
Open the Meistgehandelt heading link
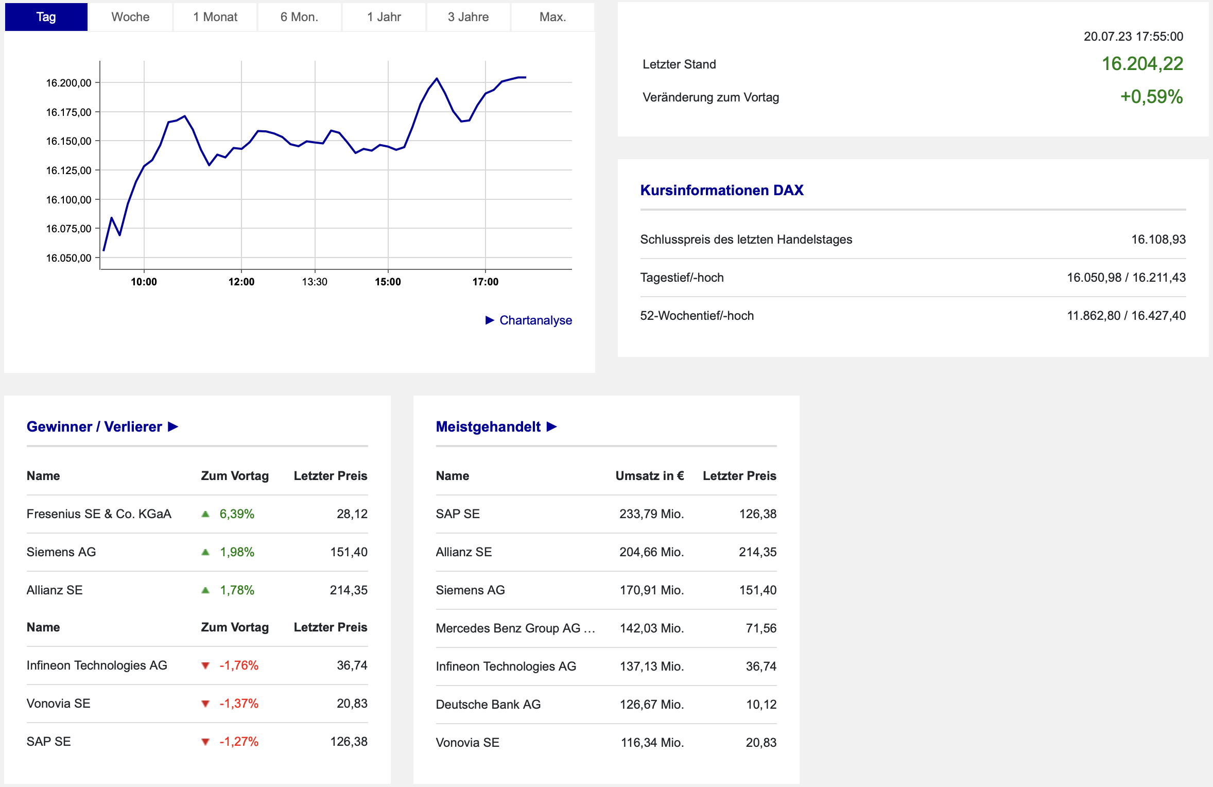[488, 426]
